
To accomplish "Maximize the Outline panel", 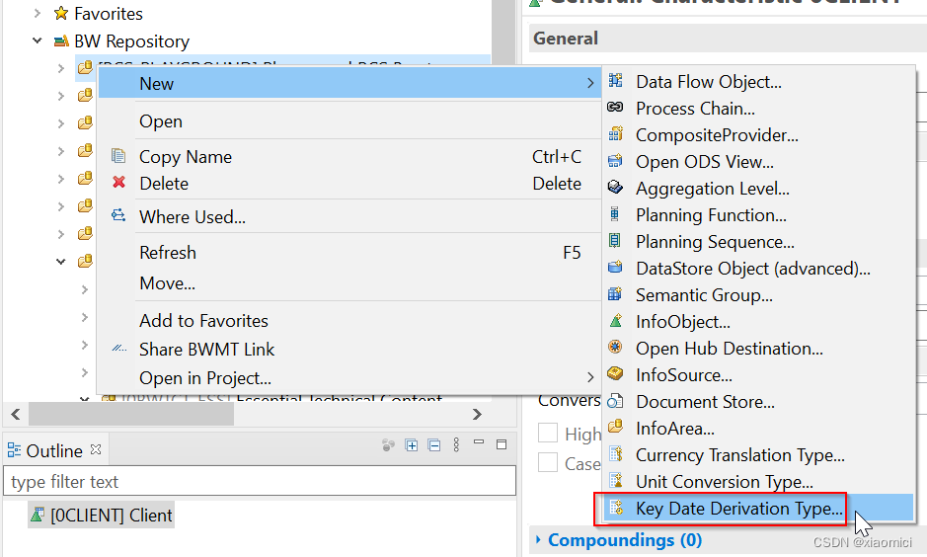I will 502,444.
